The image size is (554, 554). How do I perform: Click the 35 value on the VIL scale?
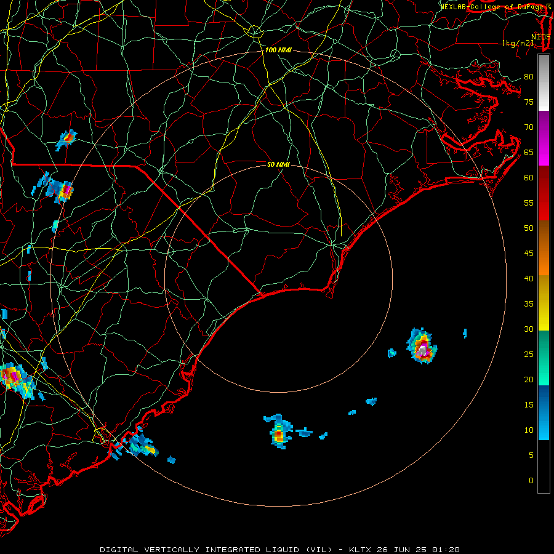[529, 304]
